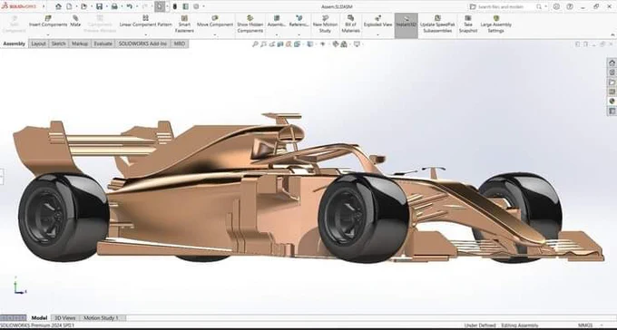Expand Reference Geometry dropdown arrow

coord(299,35)
